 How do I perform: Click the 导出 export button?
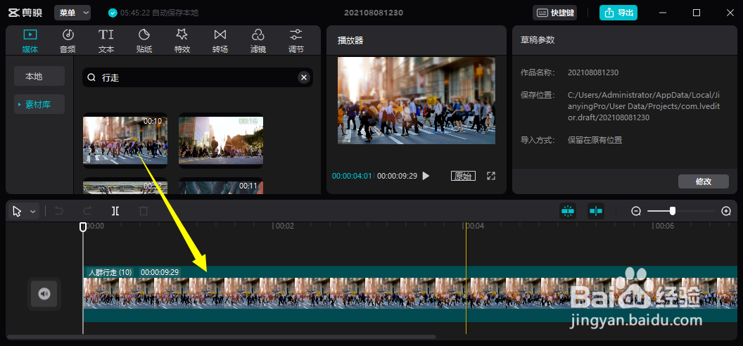click(618, 13)
